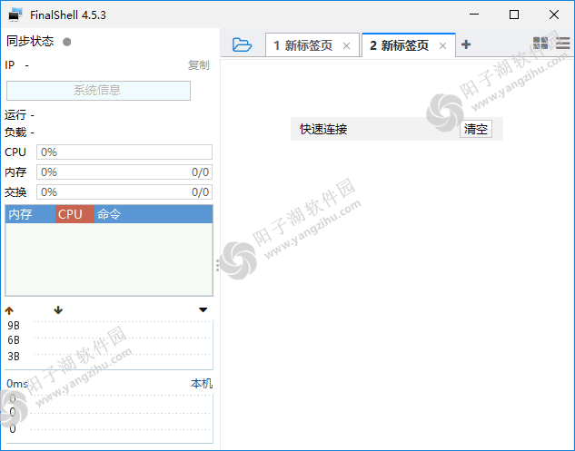Maximize the FinalShell window
Screen dimensions: 575x451
[514, 15]
